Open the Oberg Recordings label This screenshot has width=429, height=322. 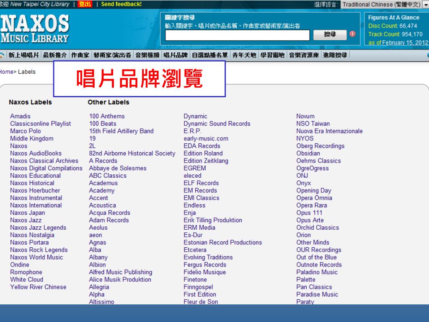320,146
